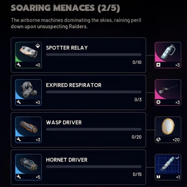
Task: Click the Wasp Driver title text
Action: pos(64,122)
